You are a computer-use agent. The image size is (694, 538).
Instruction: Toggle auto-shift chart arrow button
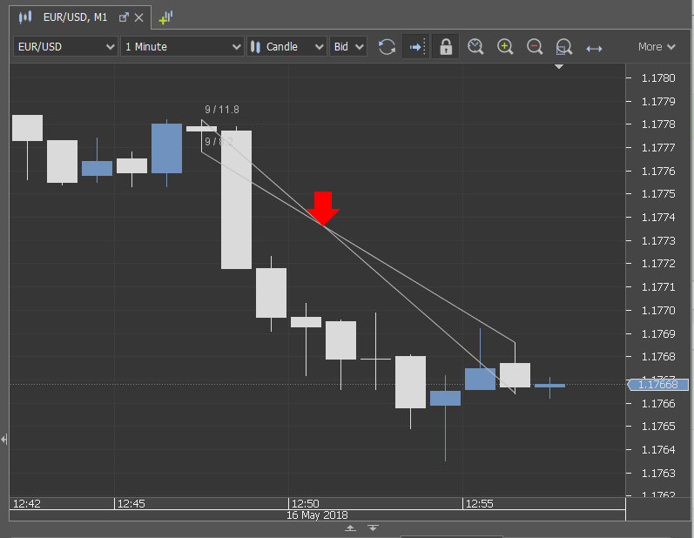[x=416, y=46]
